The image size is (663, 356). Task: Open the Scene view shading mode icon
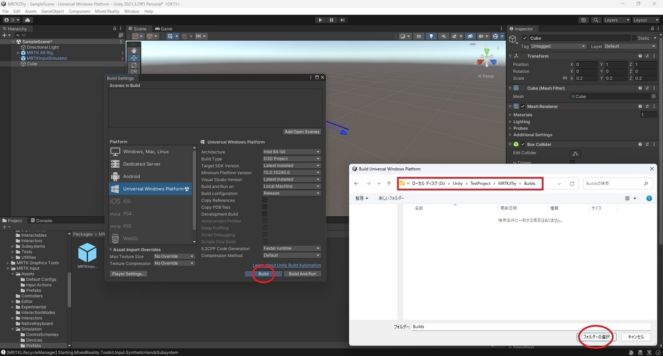click(x=403, y=36)
